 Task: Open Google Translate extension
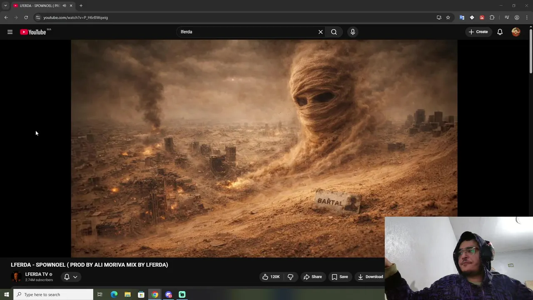tap(462, 17)
